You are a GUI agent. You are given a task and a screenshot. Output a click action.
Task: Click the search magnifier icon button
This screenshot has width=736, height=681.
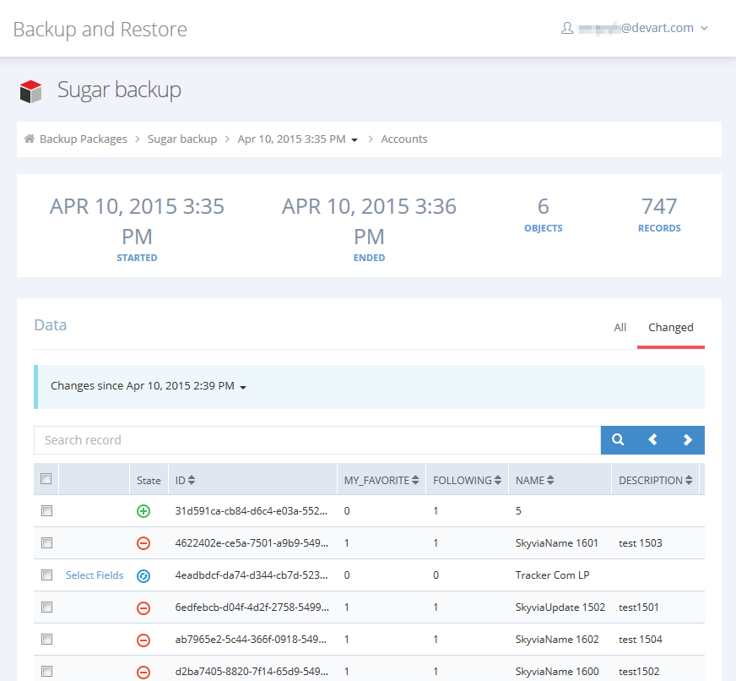point(618,440)
